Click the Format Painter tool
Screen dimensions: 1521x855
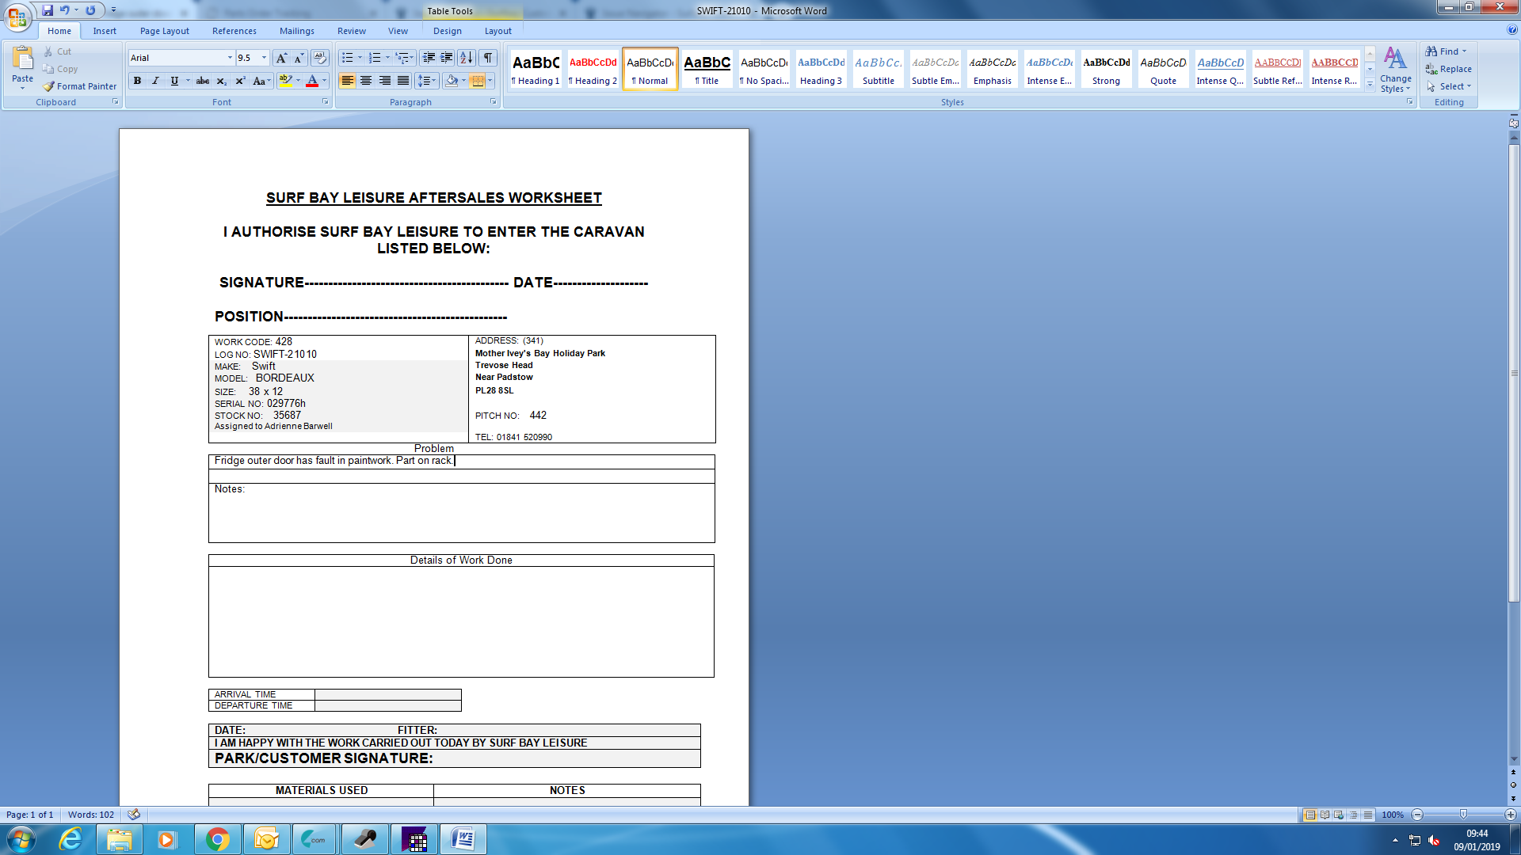pos(79,86)
